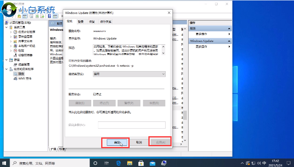Click the 取消 cancel button
The height and width of the screenshot is (167, 294).
139,143
